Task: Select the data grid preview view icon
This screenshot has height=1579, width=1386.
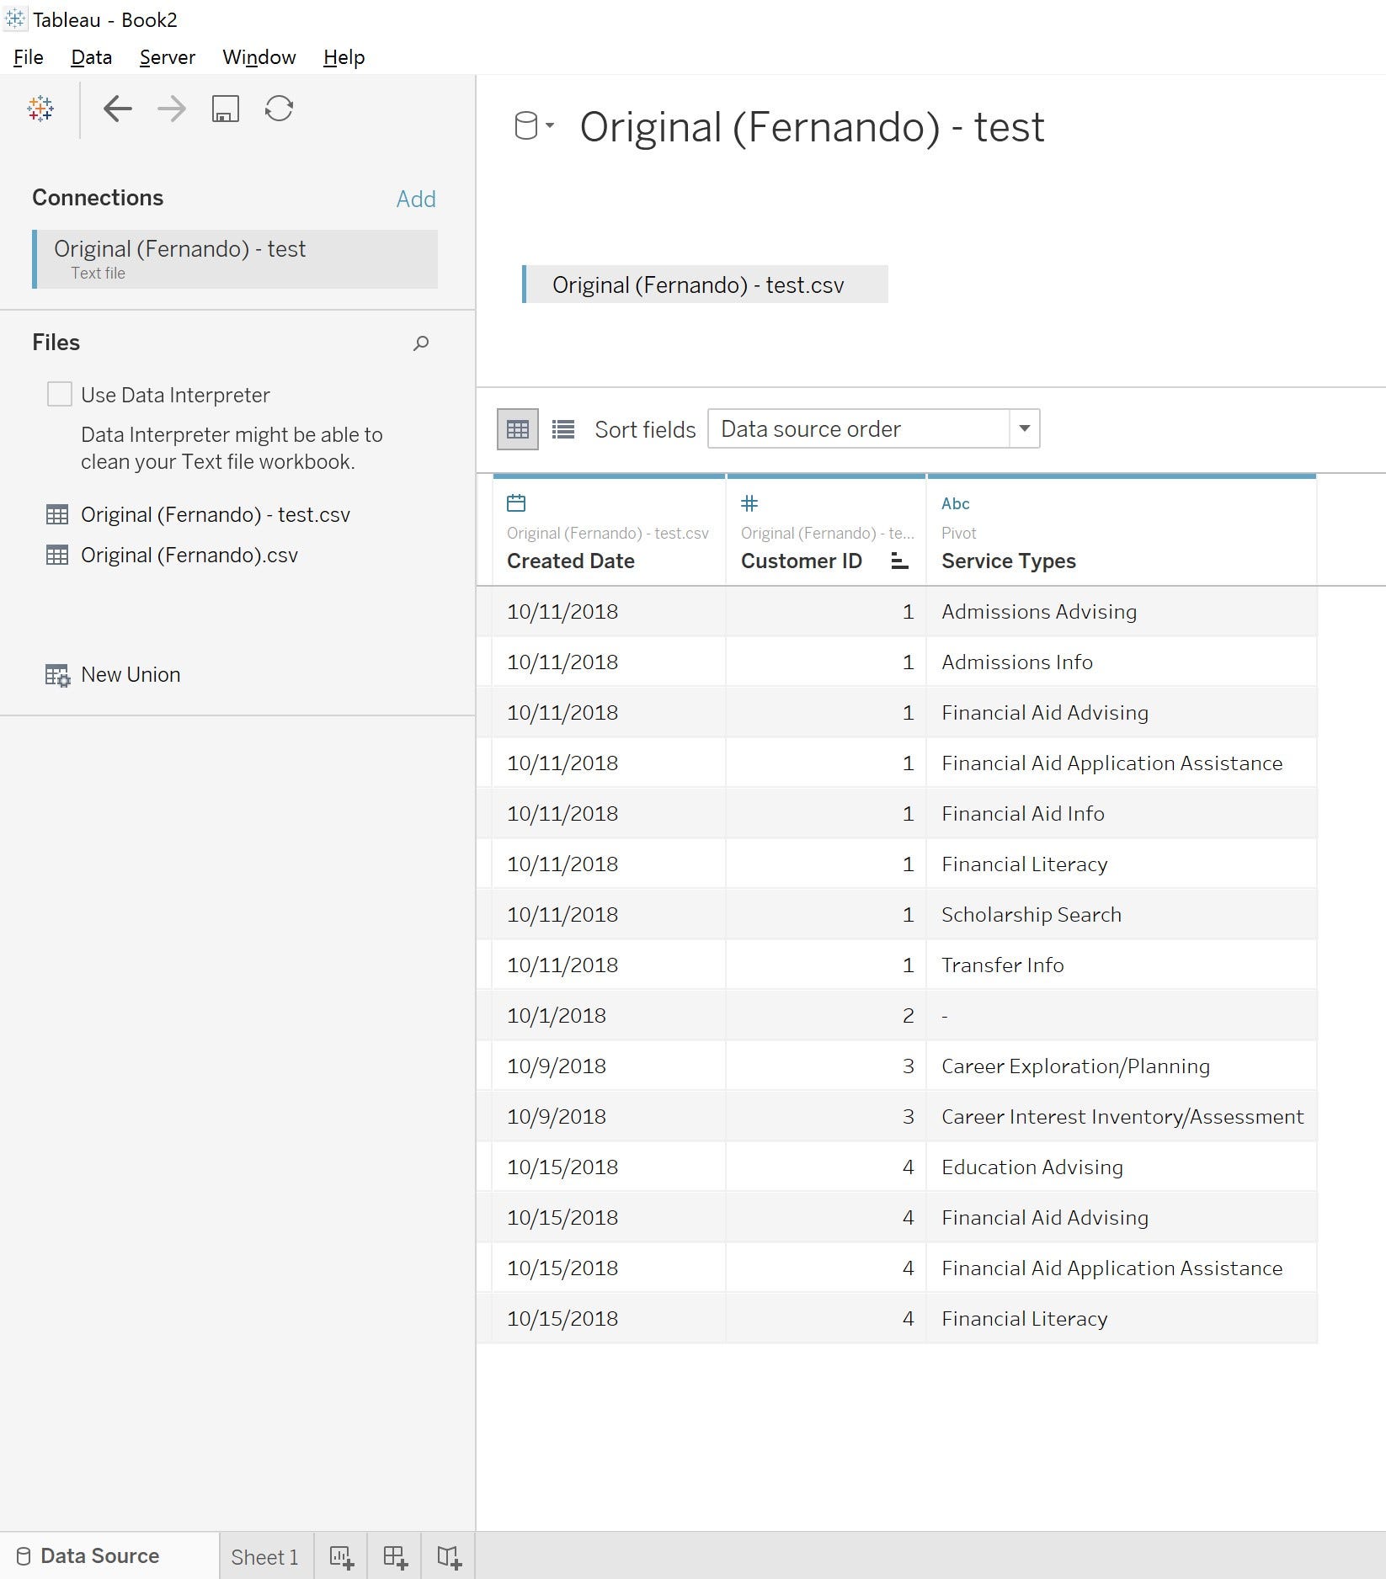Action: [x=518, y=429]
